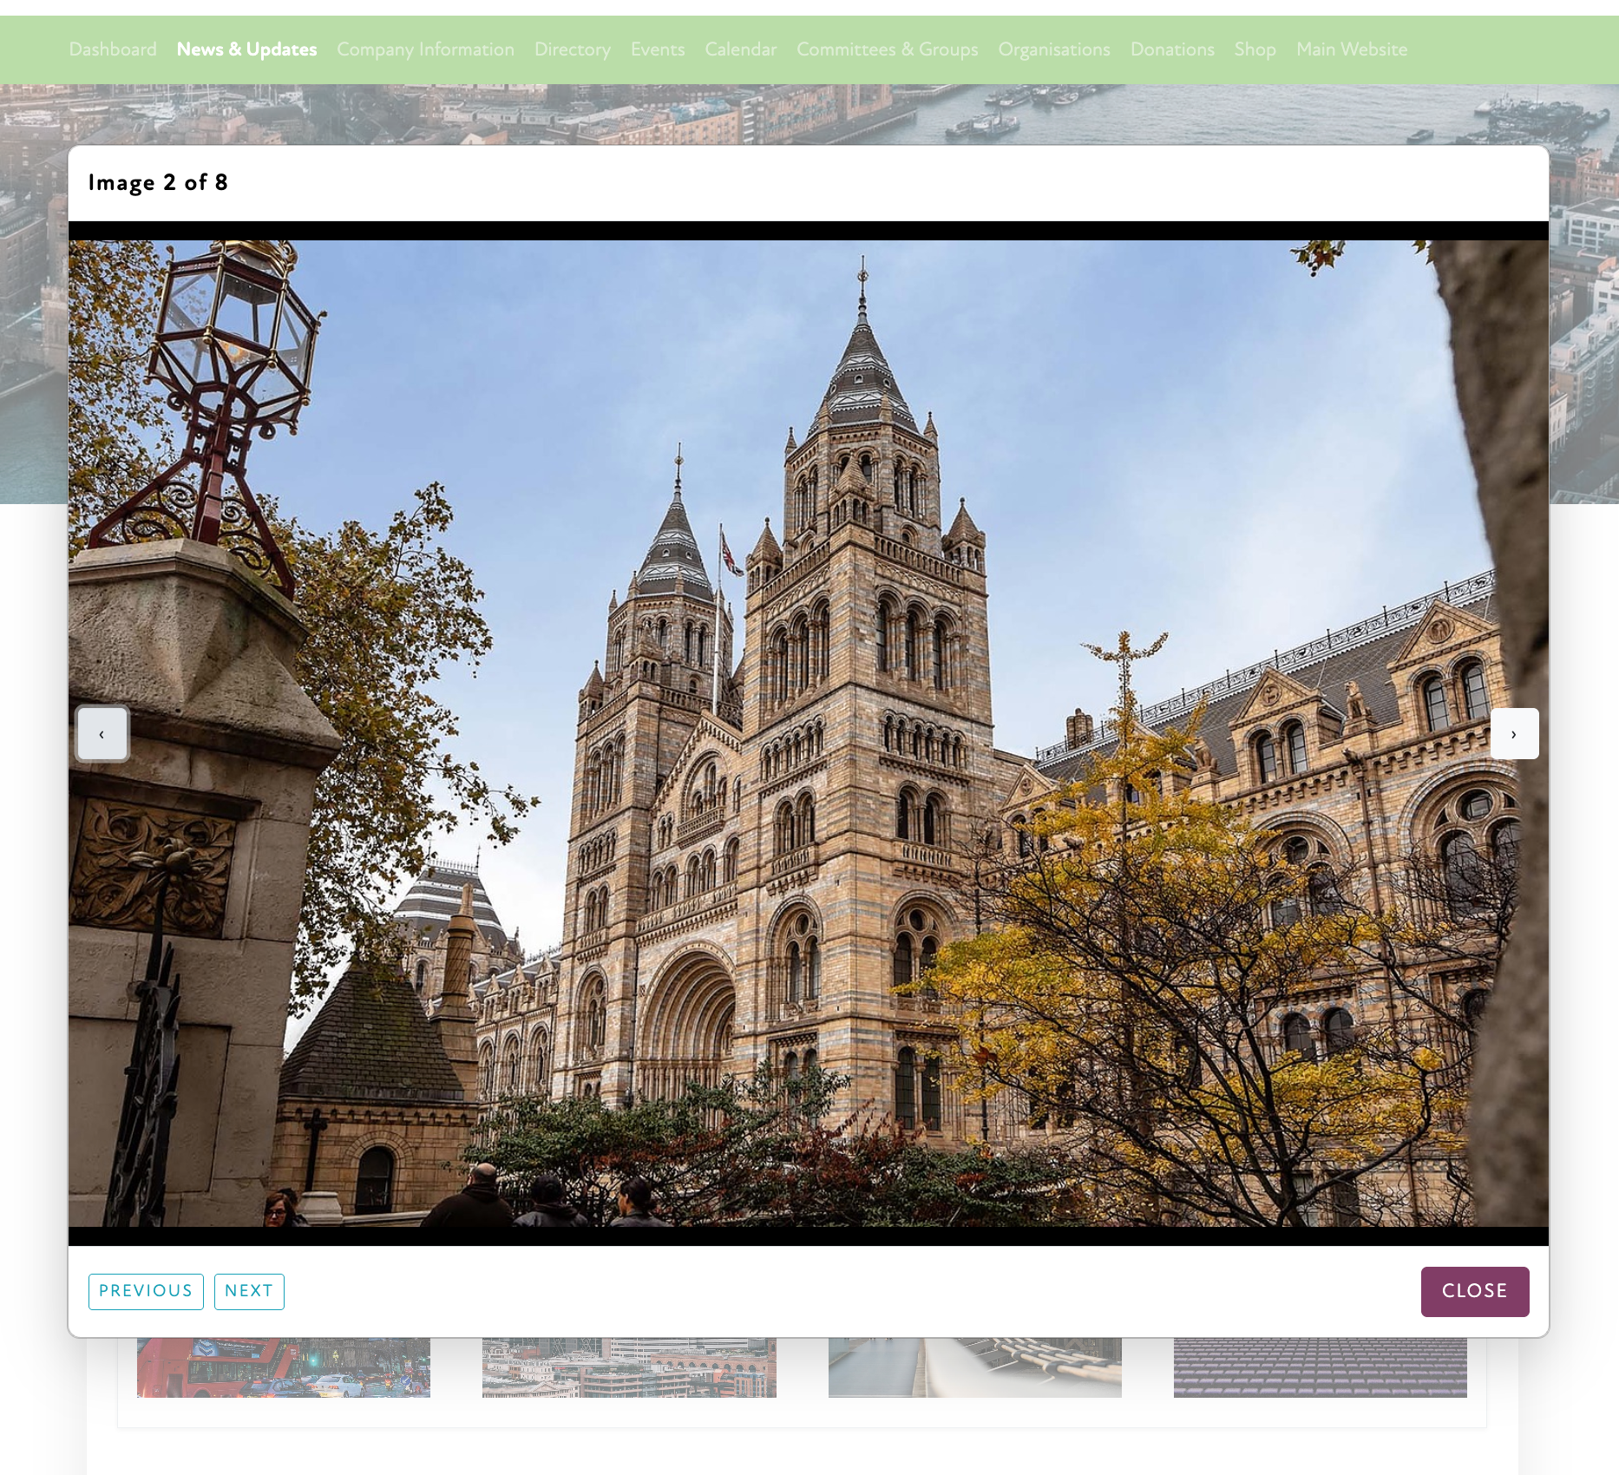The height and width of the screenshot is (1475, 1619).
Task: Go to Organisations section
Action: click(1053, 49)
